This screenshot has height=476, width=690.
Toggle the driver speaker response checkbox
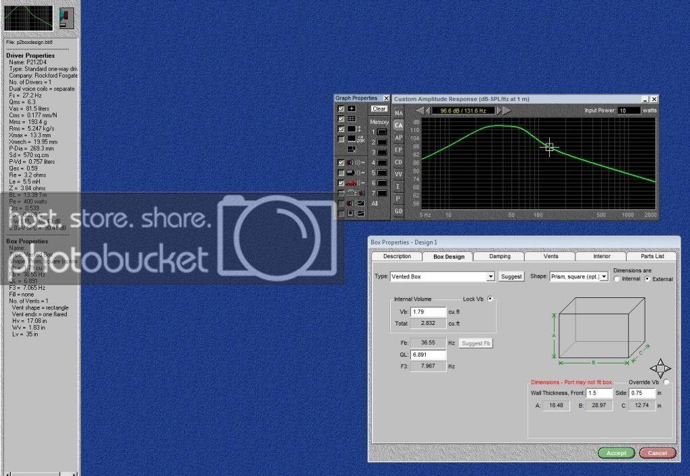coord(341,162)
